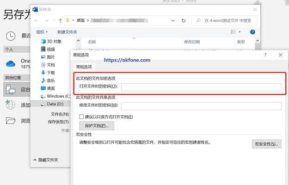The height and width of the screenshot is (185, 289).
Task: Open 宏安全性 settings button
Action: click(266, 144)
